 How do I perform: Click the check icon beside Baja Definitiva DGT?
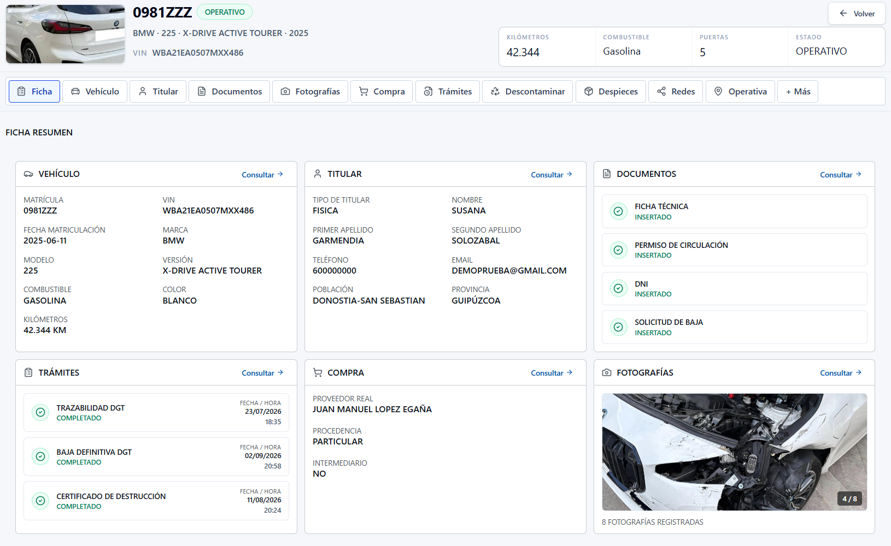point(40,456)
